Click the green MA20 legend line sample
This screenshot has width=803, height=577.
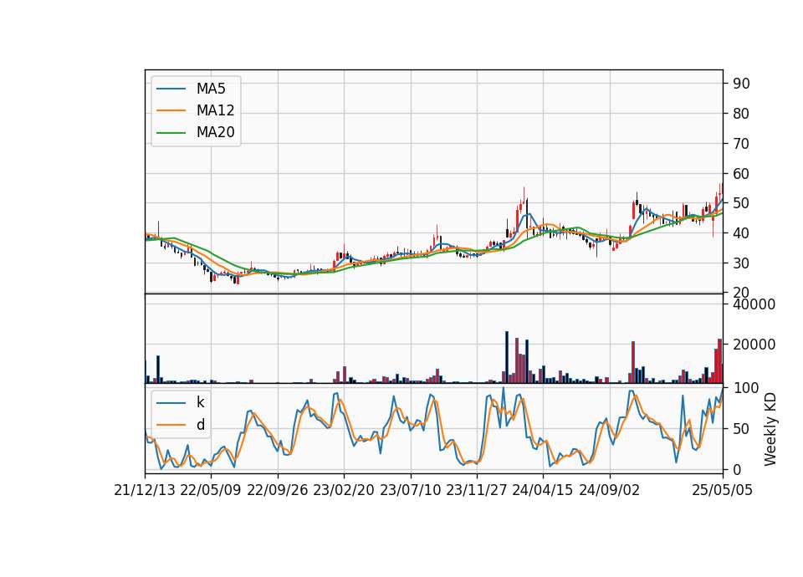click(x=171, y=132)
